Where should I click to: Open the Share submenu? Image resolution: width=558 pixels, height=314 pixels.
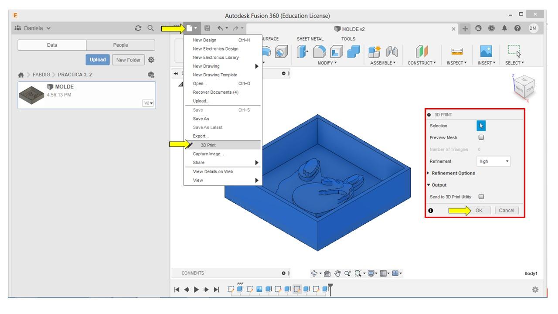(x=222, y=163)
